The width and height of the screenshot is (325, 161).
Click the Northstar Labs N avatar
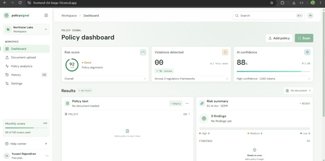pyautogui.click(x=8, y=29)
